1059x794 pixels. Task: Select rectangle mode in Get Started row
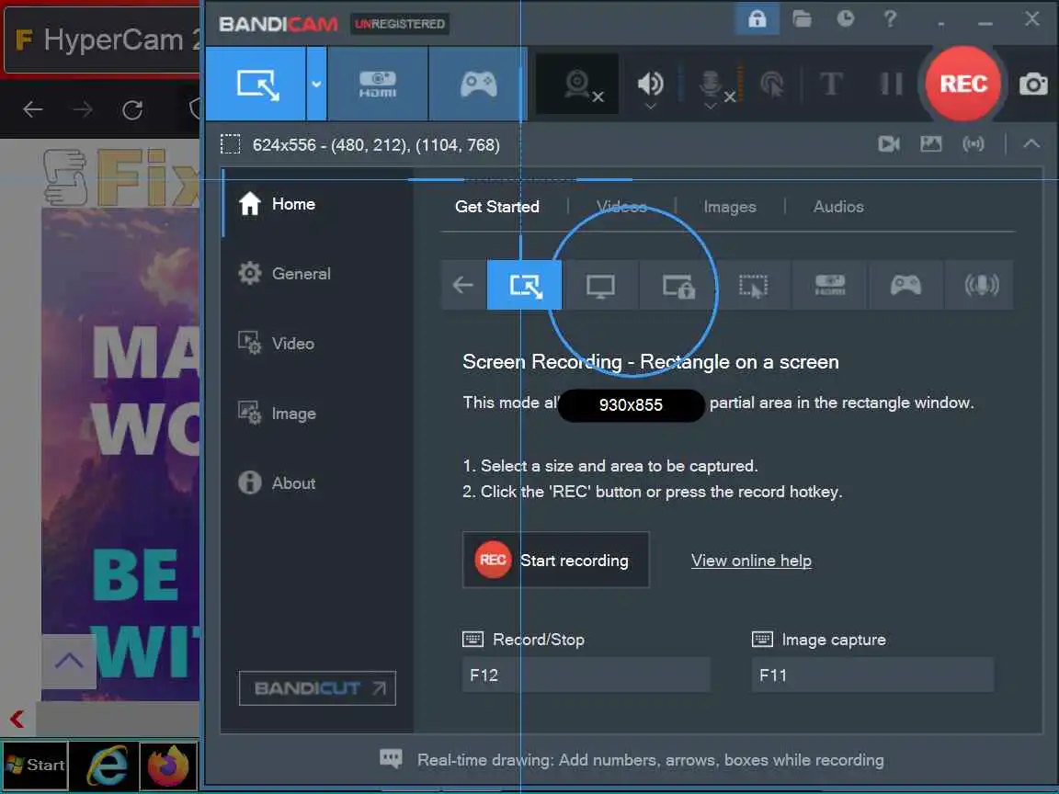click(524, 285)
